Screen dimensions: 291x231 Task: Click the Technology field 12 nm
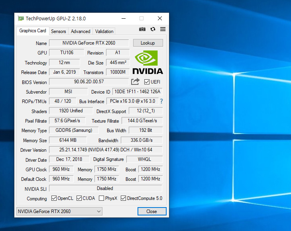(65, 63)
